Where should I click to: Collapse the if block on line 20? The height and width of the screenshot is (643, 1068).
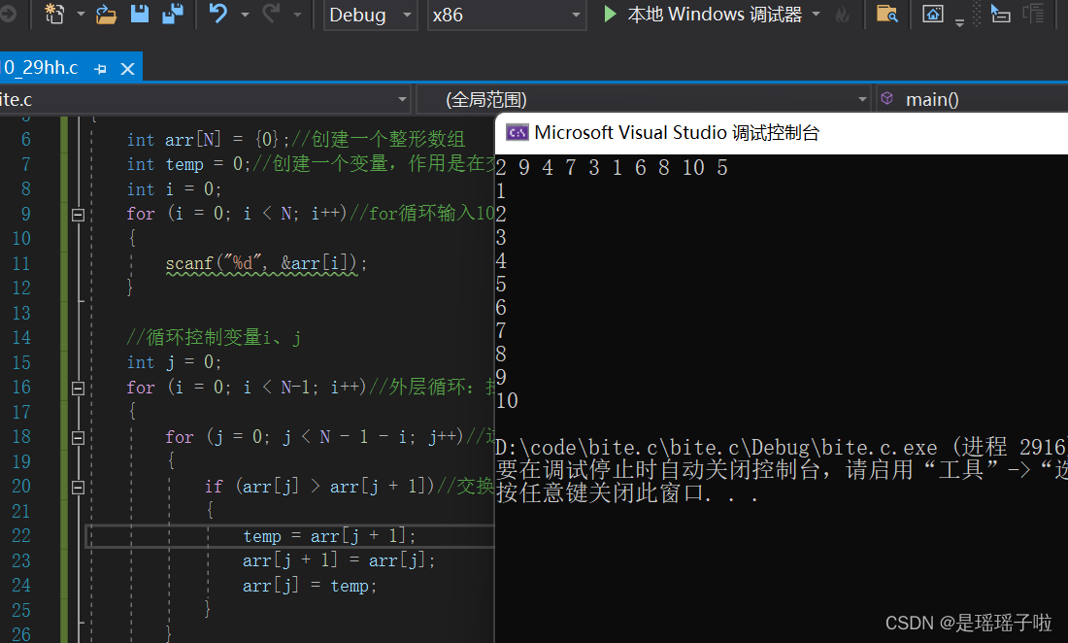coord(79,487)
